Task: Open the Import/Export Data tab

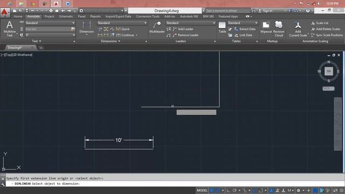Action: tap(118, 16)
